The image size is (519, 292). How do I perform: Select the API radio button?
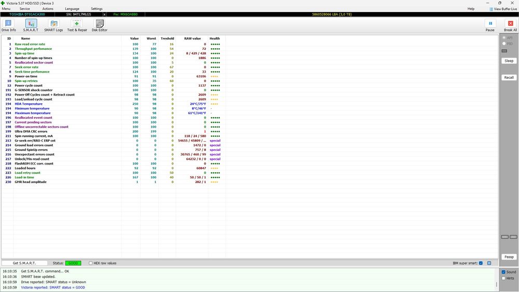pyautogui.click(x=504, y=38)
